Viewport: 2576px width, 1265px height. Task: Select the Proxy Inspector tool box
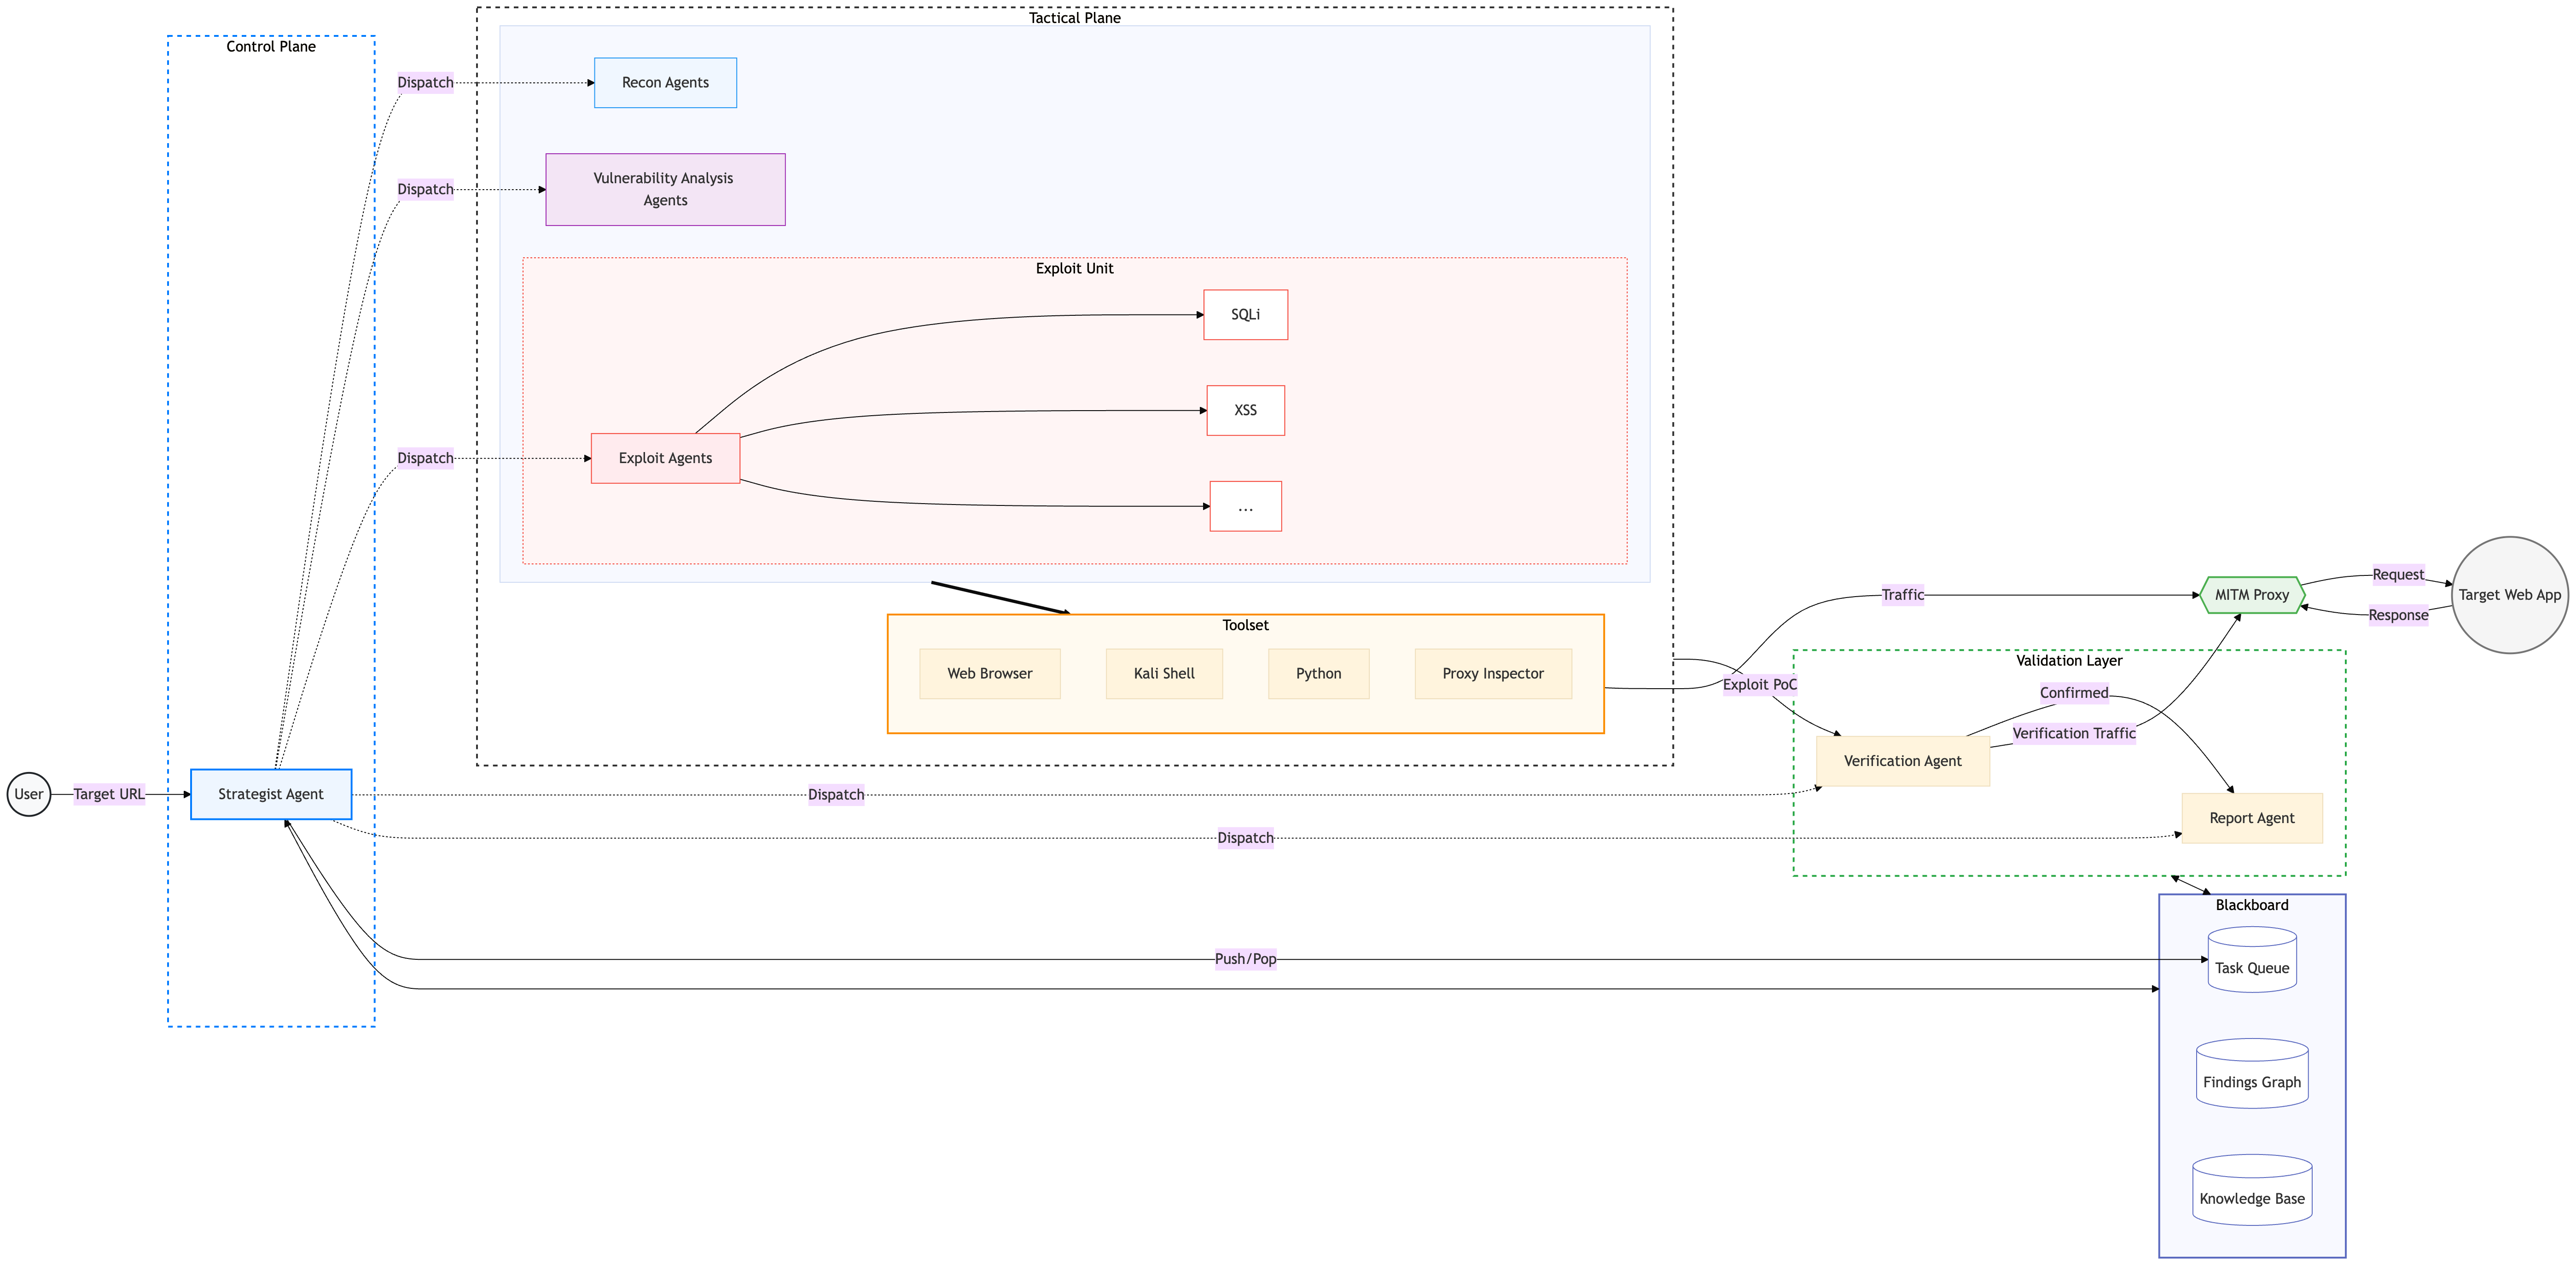click(1492, 674)
